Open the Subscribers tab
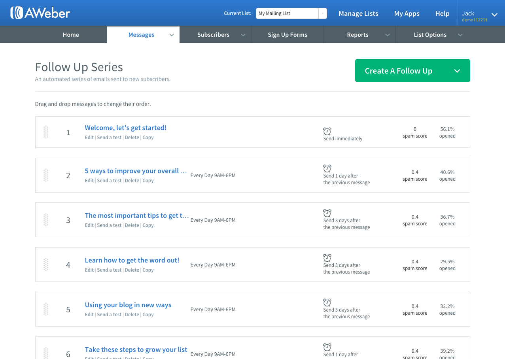 [x=213, y=35]
